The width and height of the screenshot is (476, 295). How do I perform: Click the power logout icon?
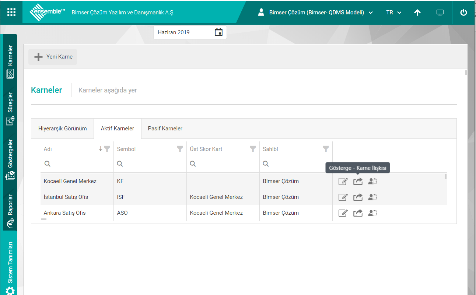pos(463,13)
